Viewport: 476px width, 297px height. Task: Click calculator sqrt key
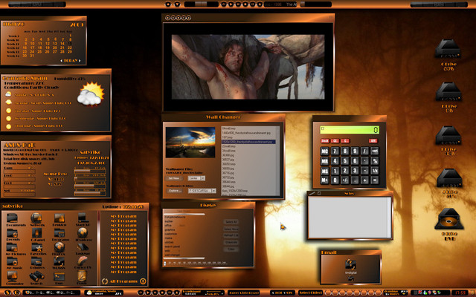375,151
